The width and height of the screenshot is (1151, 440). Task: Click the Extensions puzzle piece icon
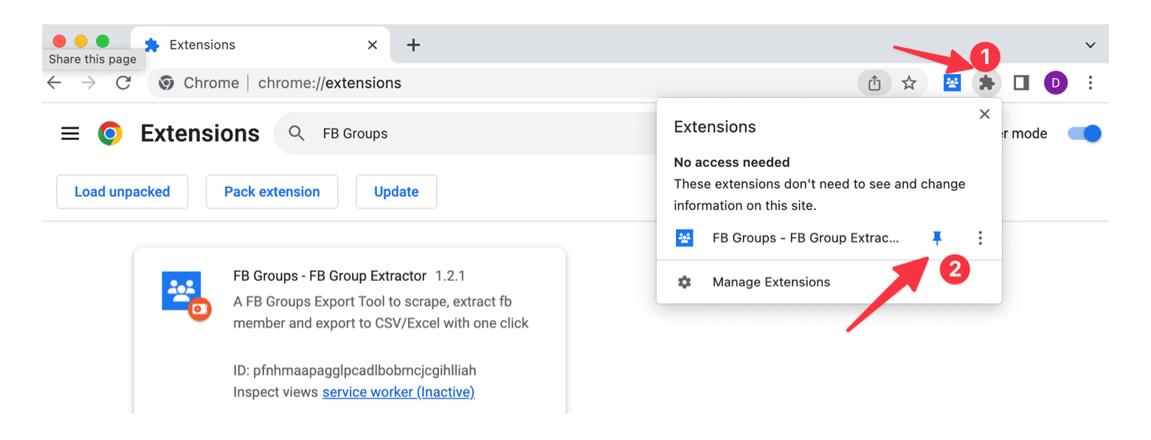coord(986,83)
